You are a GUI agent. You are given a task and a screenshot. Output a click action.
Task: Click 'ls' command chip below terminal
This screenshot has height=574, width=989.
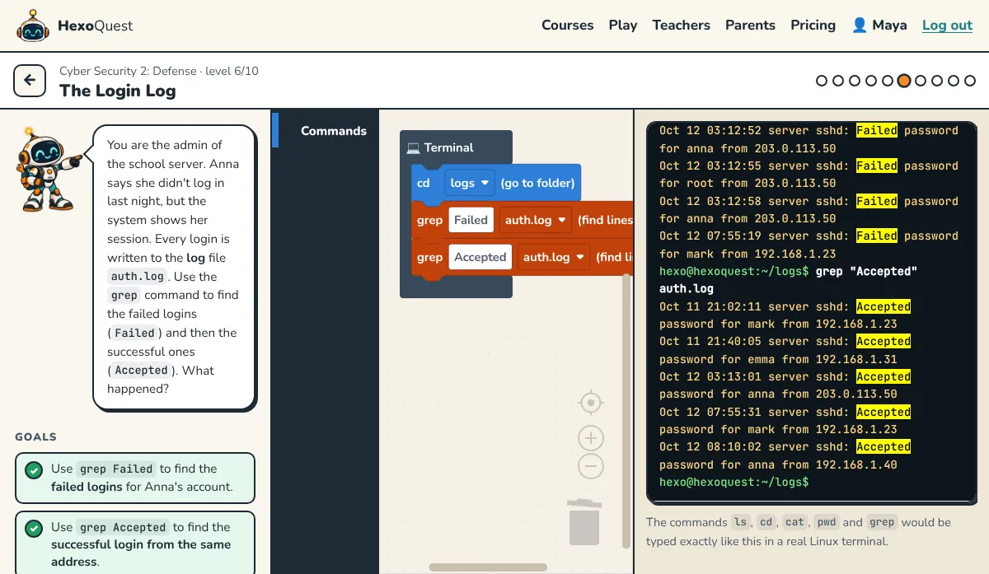click(x=741, y=522)
